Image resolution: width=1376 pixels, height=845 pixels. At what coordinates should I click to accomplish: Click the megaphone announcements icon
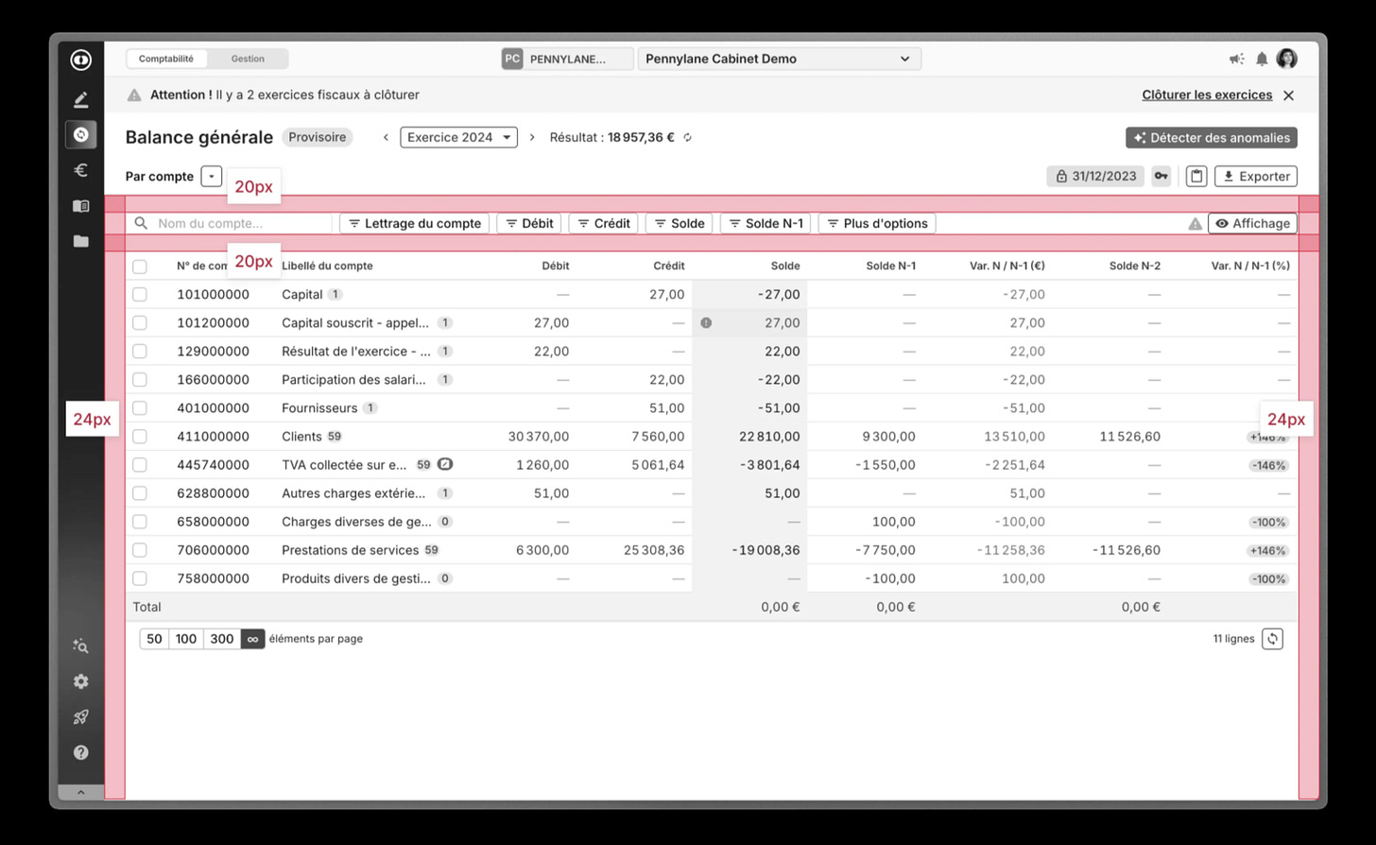point(1236,59)
